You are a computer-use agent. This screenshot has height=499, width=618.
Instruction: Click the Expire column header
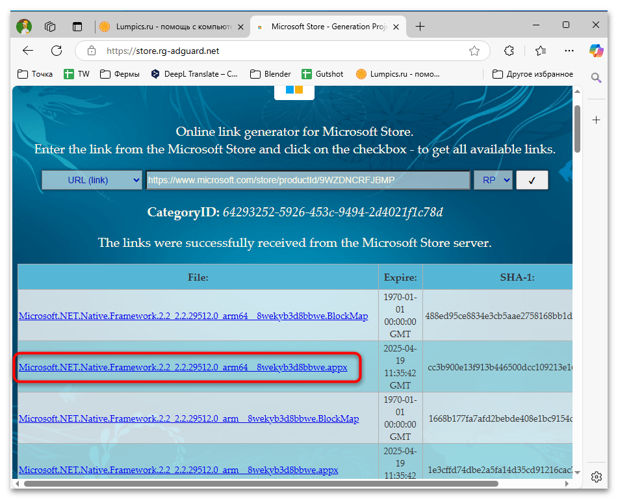coord(400,277)
